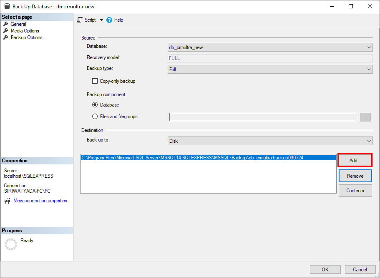Select the backup destination path entry
The width and height of the screenshot is (380, 278).
tap(208, 158)
